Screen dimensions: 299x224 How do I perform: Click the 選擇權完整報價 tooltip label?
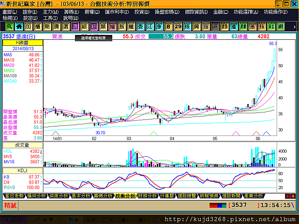click(x=94, y=38)
